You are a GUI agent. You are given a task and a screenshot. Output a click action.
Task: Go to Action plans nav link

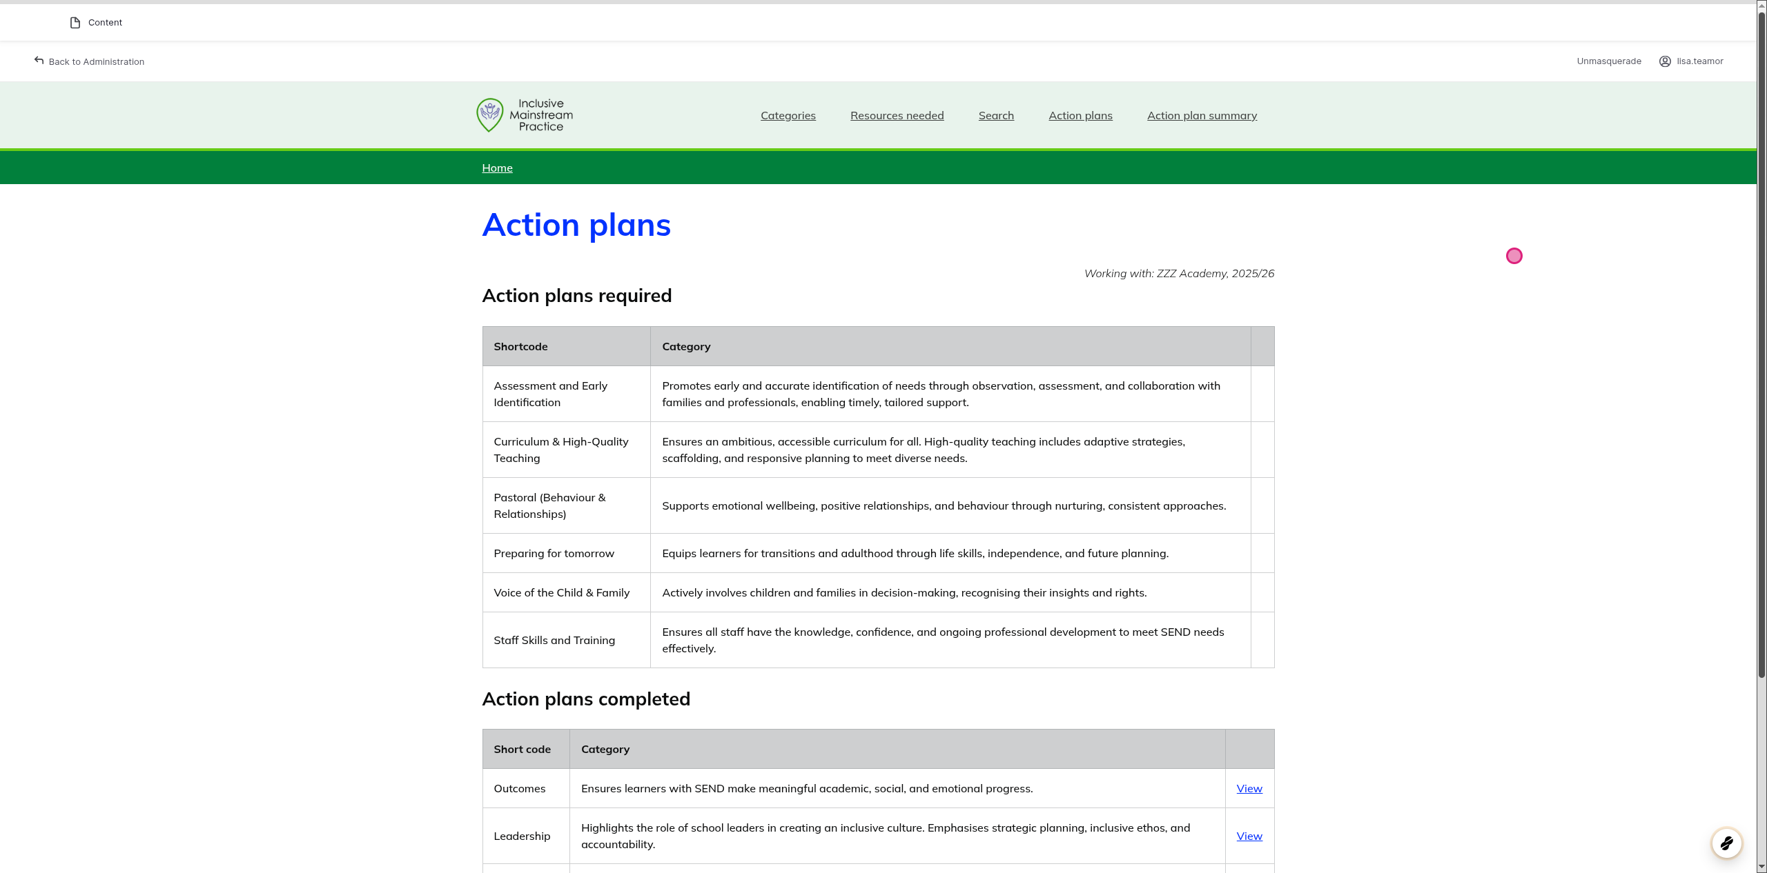tap(1080, 116)
